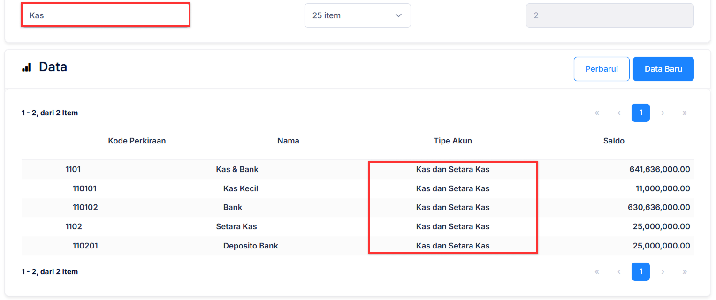This screenshot has width=716, height=300.
Task: Sort by the Saldo column header
Action: tap(614, 140)
